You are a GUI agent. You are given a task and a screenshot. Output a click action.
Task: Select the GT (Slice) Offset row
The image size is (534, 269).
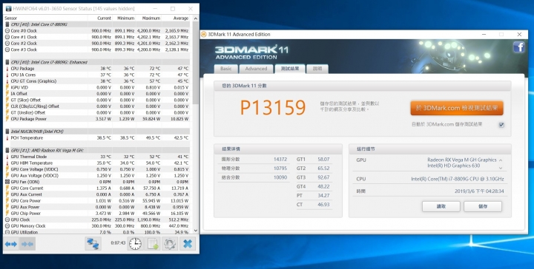[x=96, y=100]
